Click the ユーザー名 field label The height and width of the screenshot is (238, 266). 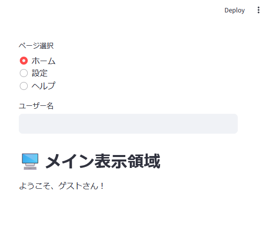click(36, 106)
